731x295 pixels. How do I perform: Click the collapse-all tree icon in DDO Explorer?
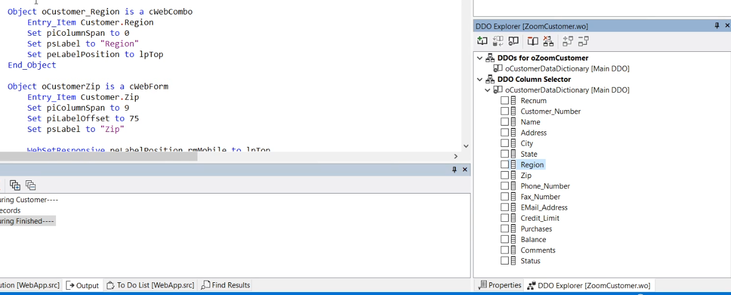[583, 41]
